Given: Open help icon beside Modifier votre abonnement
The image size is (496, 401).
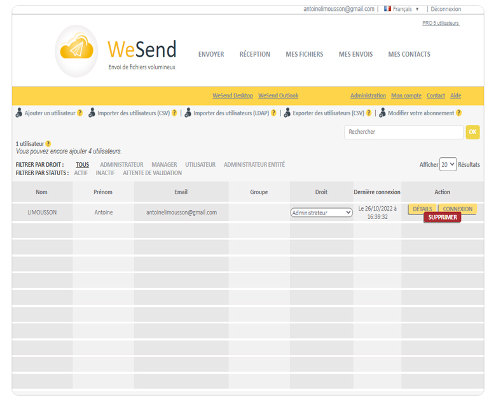Looking at the screenshot, I should [458, 113].
